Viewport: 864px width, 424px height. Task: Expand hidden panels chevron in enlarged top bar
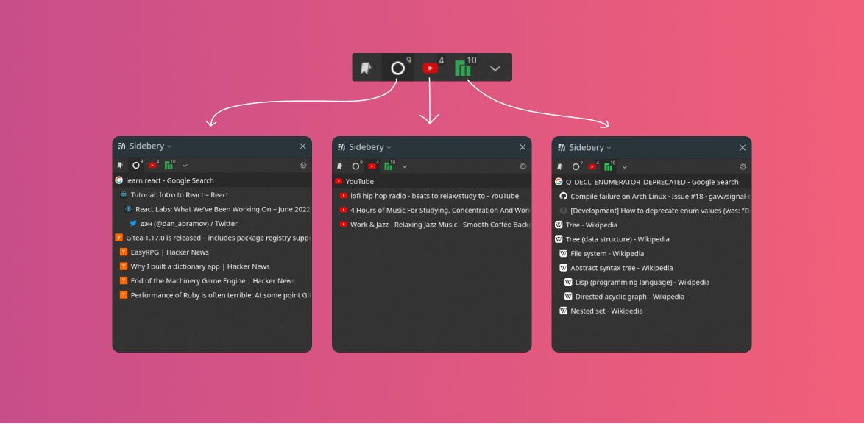(495, 68)
